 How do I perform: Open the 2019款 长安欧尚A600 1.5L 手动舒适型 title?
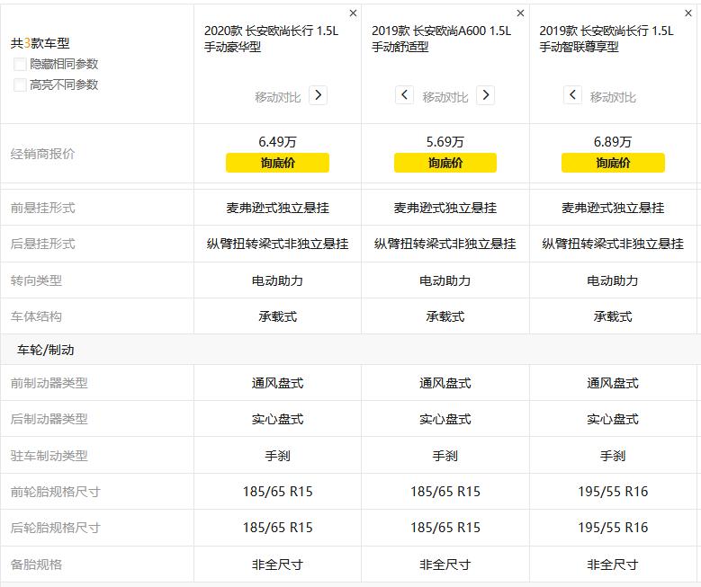pos(441,39)
